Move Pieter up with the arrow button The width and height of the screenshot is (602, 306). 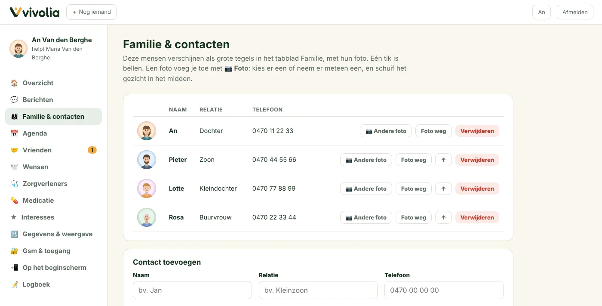[443, 160]
